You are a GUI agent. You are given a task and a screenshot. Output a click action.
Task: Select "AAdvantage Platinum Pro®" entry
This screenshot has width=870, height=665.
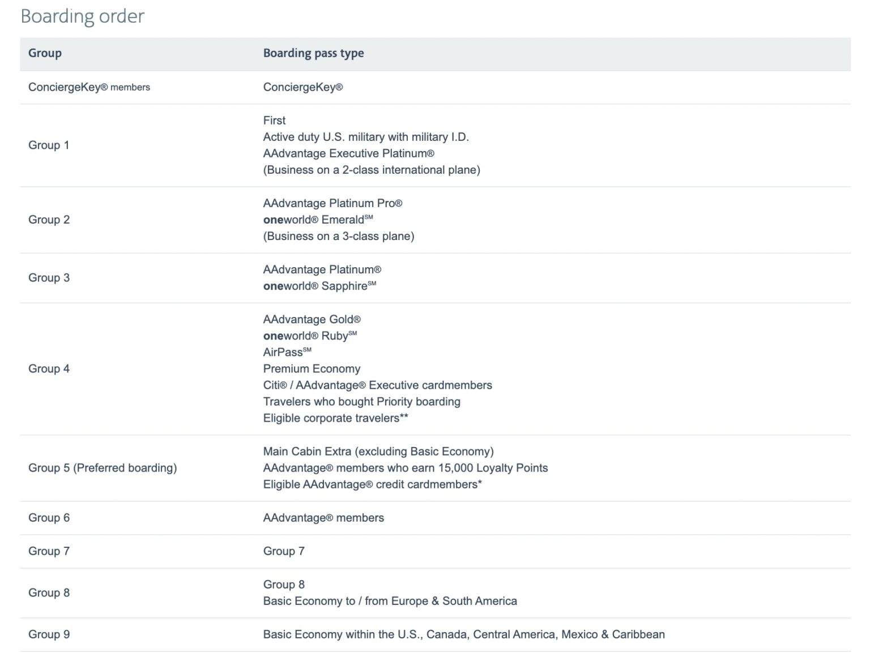tap(332, 203)
